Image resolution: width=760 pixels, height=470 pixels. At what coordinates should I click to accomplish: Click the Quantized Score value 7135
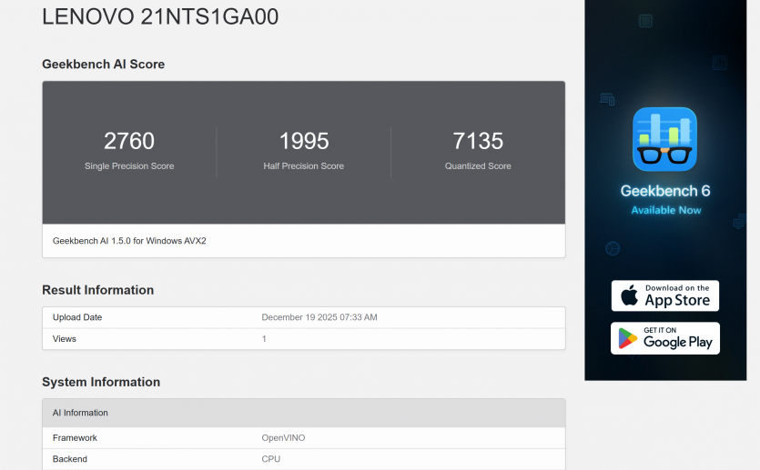(478, 141)
